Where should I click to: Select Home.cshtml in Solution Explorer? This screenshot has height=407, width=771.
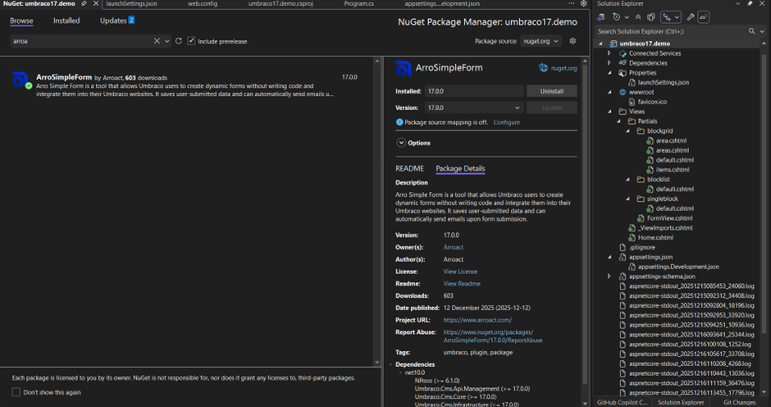point(655,237)
